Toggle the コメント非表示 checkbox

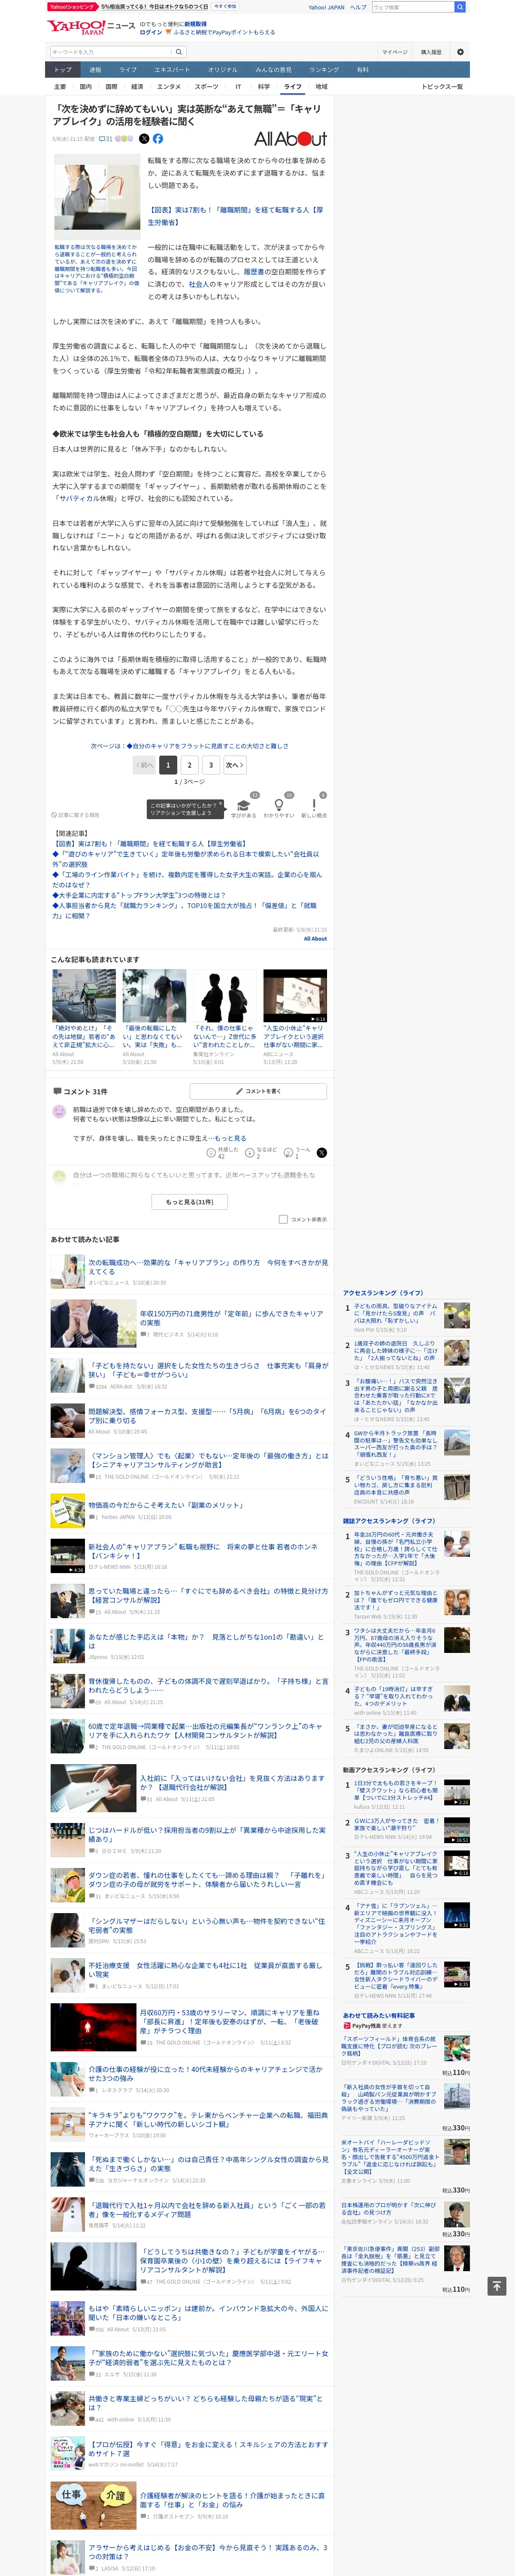283,1219
